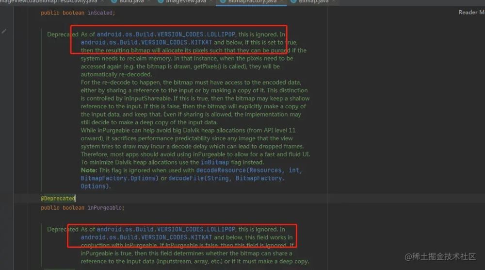
Task: Click the class icon on BitmapFactory.java tab
Action: pos(222,1)
